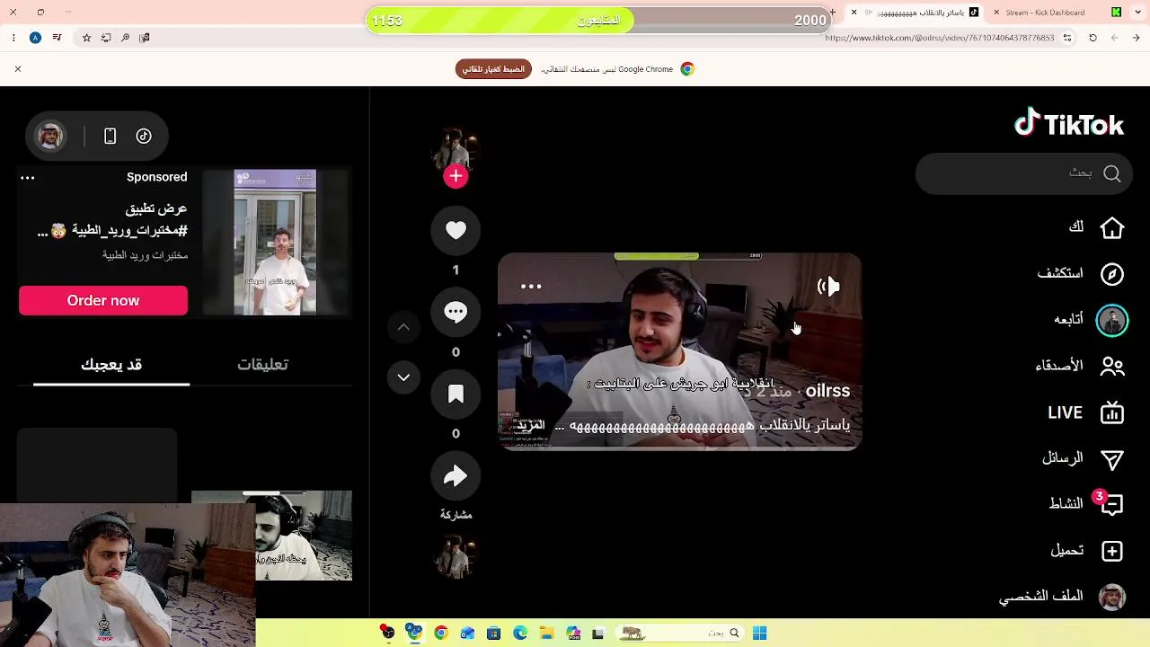The image size is (1150, 647).
Task: Click the search magnifier icon in TikTok
Action: pos(1112,173)
